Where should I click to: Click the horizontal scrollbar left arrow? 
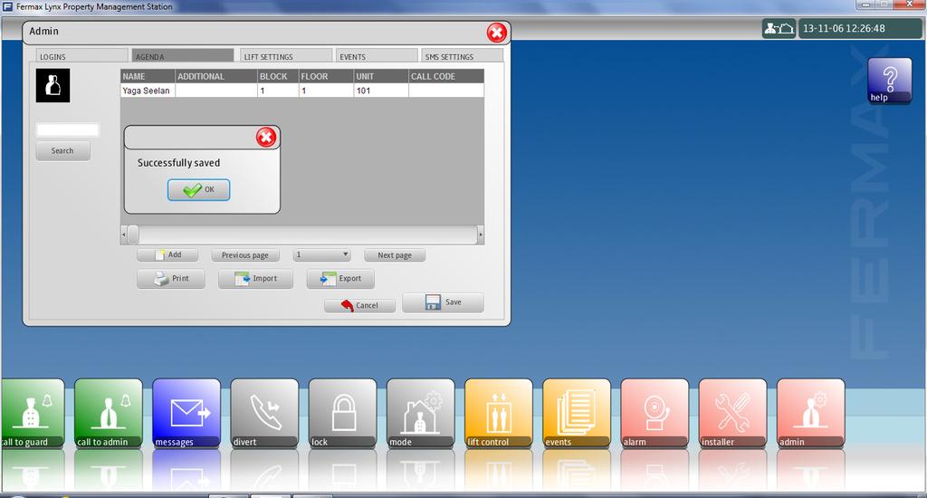tap(123, 235)
